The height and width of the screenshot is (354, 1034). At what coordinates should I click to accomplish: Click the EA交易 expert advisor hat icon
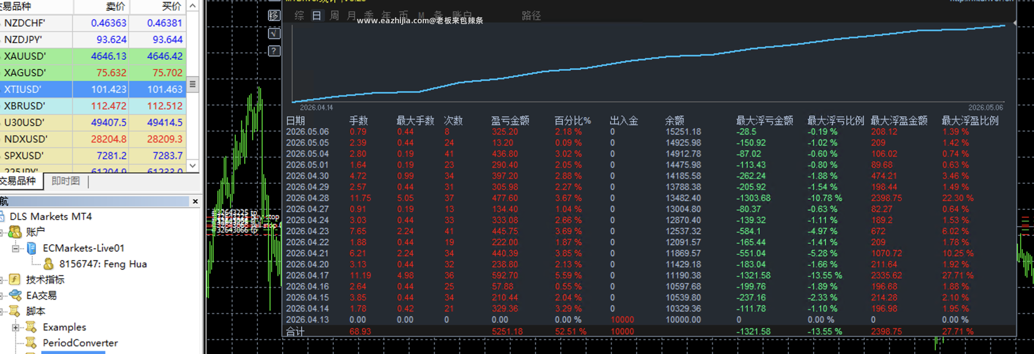click(x=15, y=296)
